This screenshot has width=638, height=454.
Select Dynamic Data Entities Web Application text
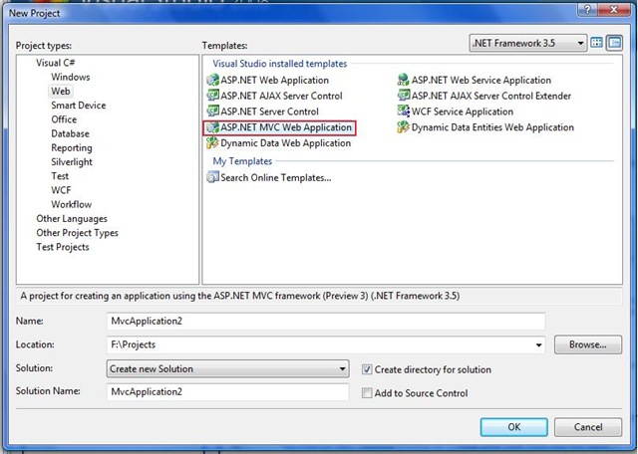coord(492,127)
